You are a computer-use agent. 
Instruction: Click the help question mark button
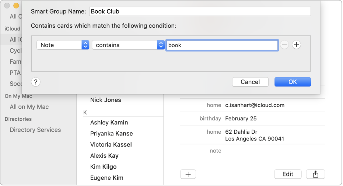[36, 82]
